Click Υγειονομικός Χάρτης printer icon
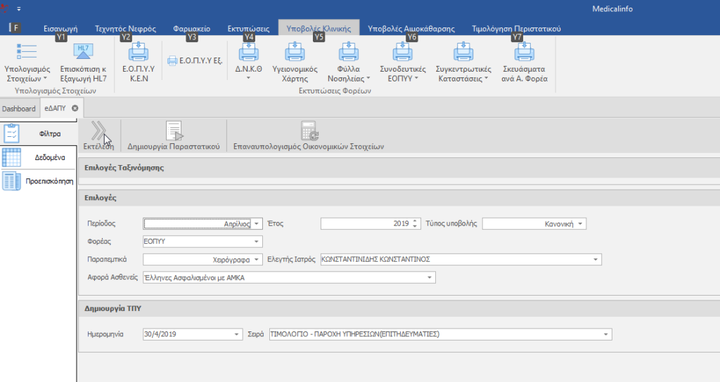The width and height of the screenshot is (720, 382). [x=295, y=53]
